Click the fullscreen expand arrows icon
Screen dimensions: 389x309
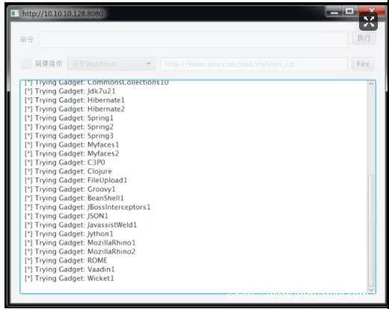(x=368, y=22)
